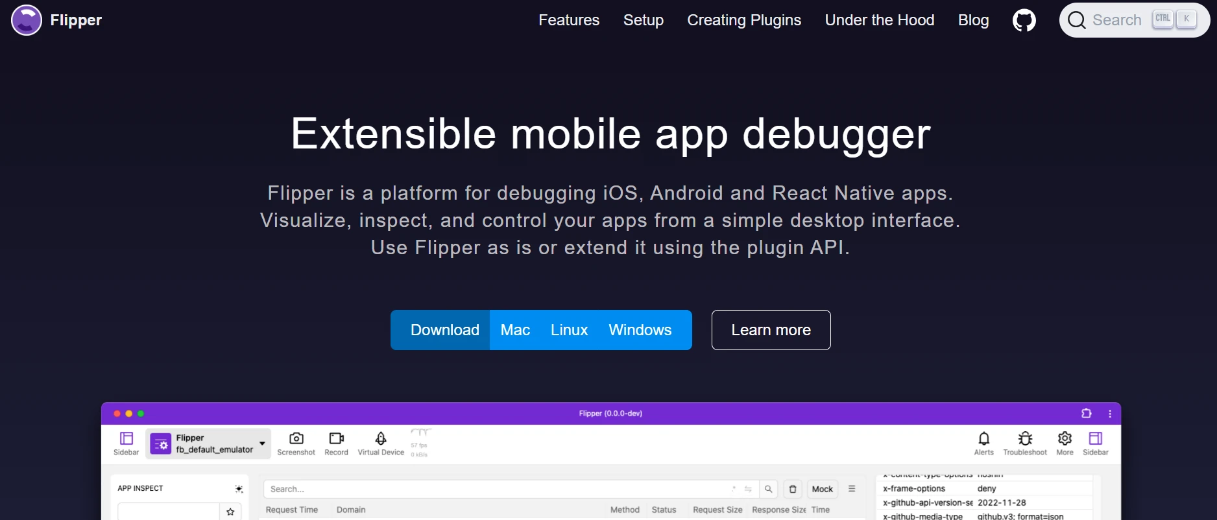Click the trash icon to clear requests
This screenshot has height=520, width=1217.
[x=793, y=489]
